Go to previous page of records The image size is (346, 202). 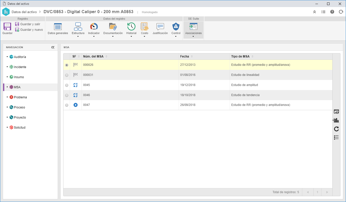point(308,192)
